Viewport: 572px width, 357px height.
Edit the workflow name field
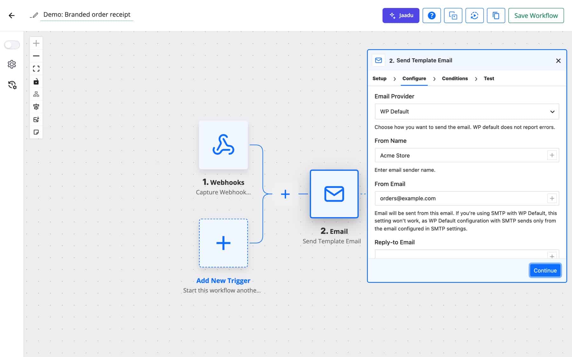point(87,15)
